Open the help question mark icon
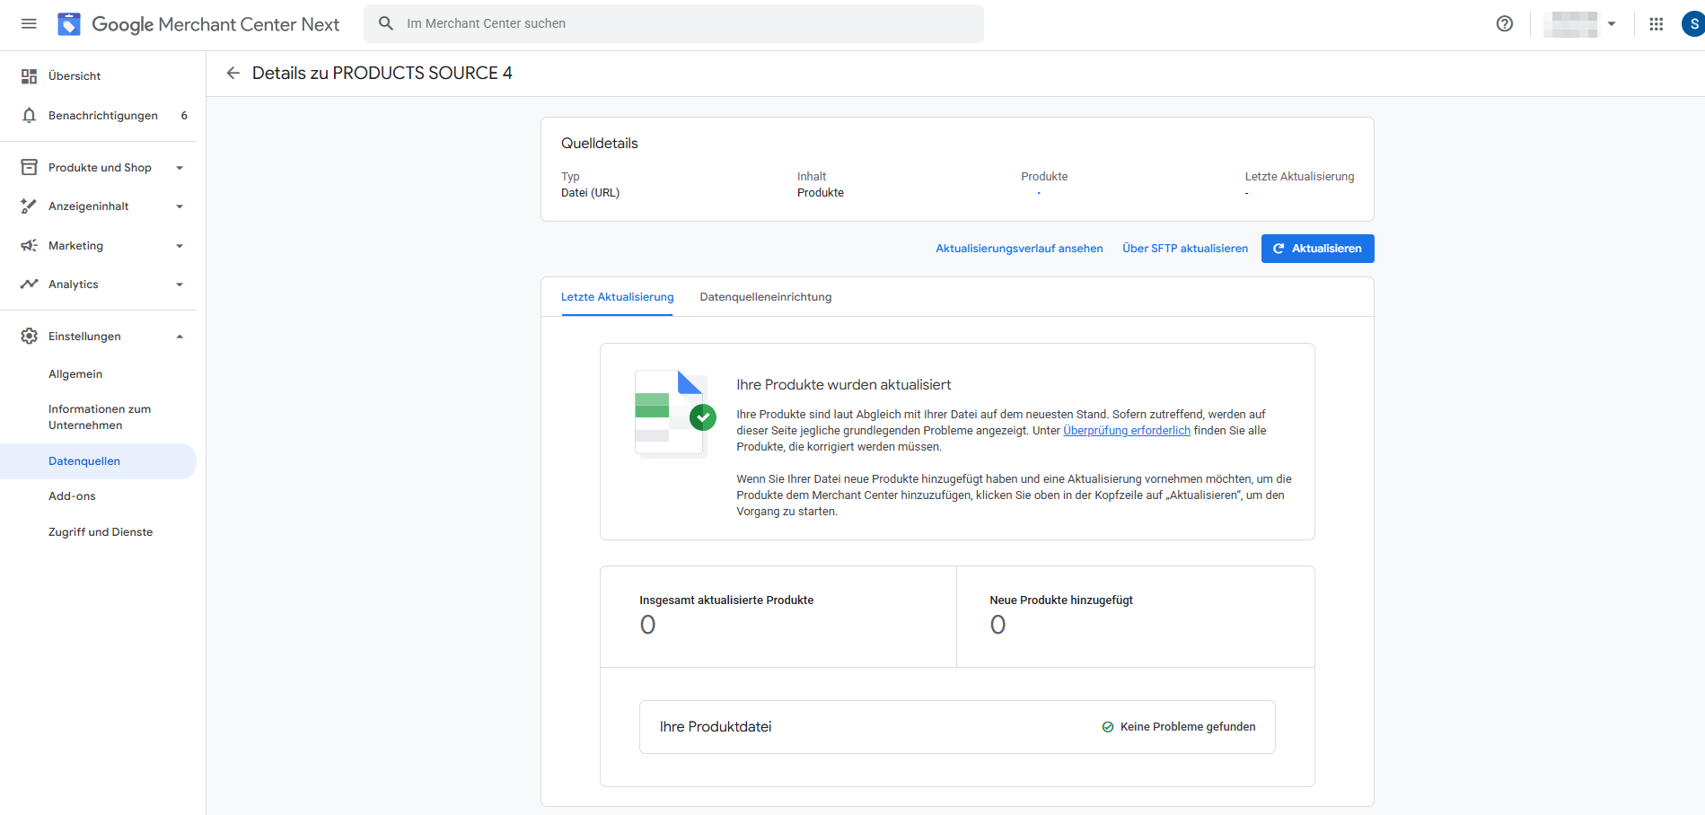The height and width of the screenshot is (815, 1705). [1505, 23]
